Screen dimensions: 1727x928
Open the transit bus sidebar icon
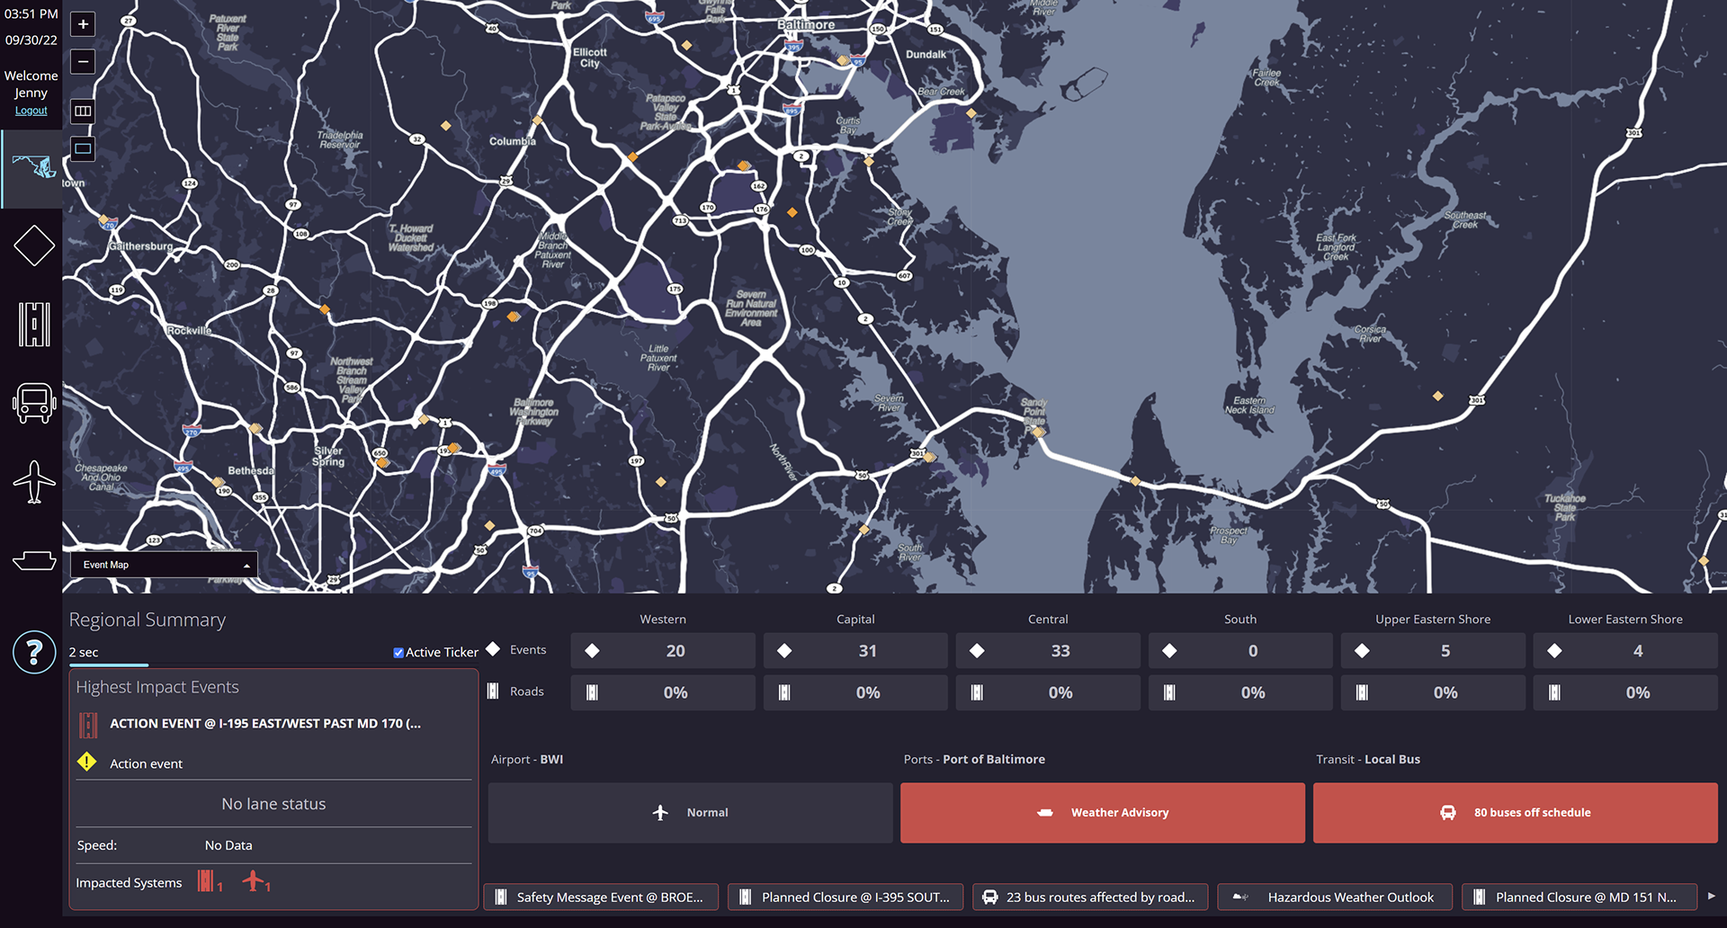pos(34,403)
